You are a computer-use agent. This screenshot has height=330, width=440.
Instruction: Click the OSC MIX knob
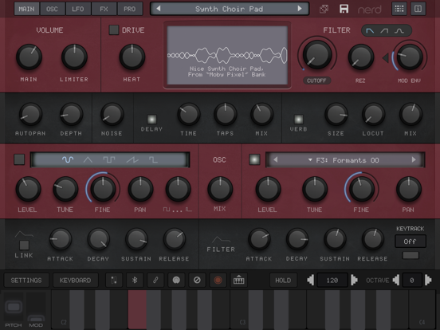(x=220, y=189)
